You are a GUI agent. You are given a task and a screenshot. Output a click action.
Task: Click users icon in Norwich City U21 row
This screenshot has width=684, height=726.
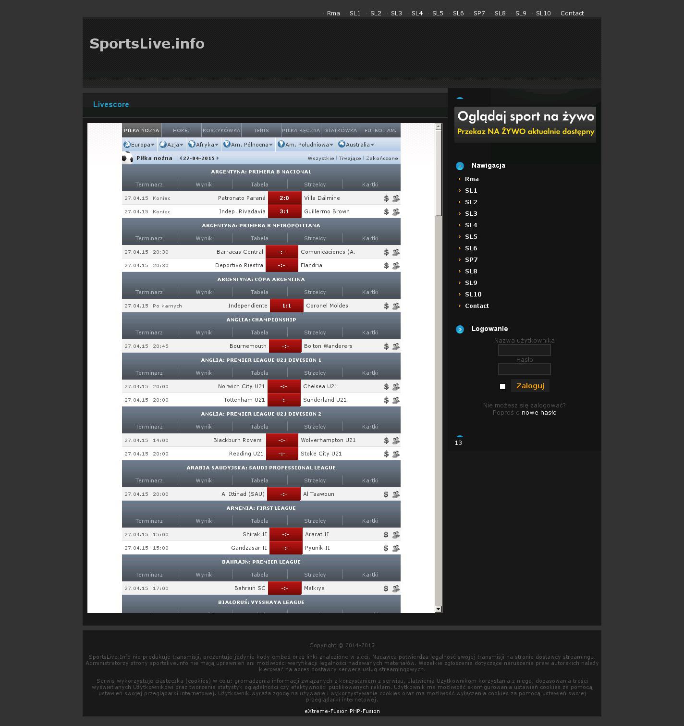pyautogui.click(x=396, y=387)
